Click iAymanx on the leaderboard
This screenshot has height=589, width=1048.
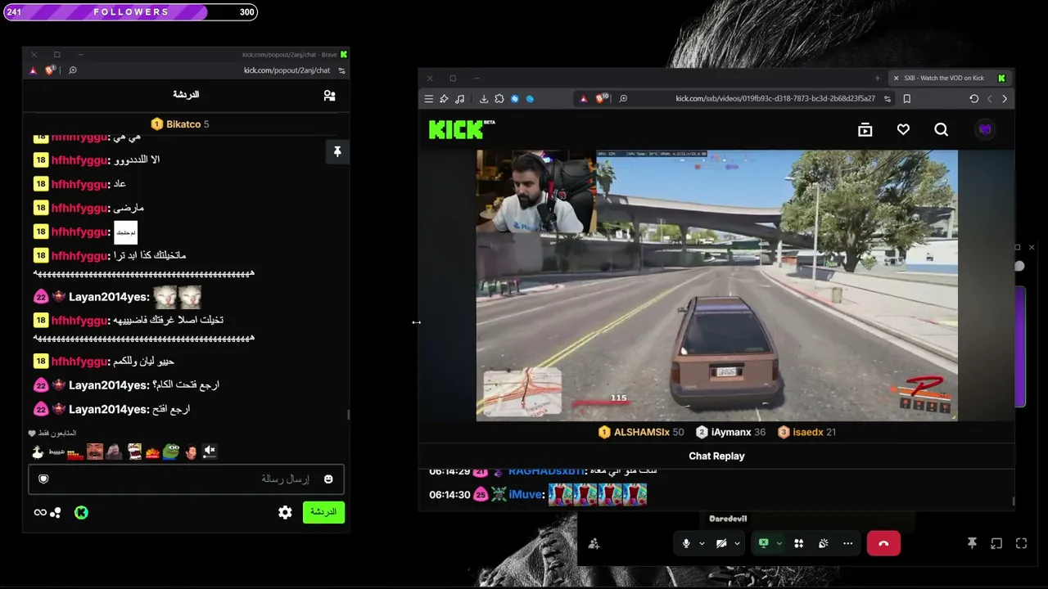coord(730,432)
